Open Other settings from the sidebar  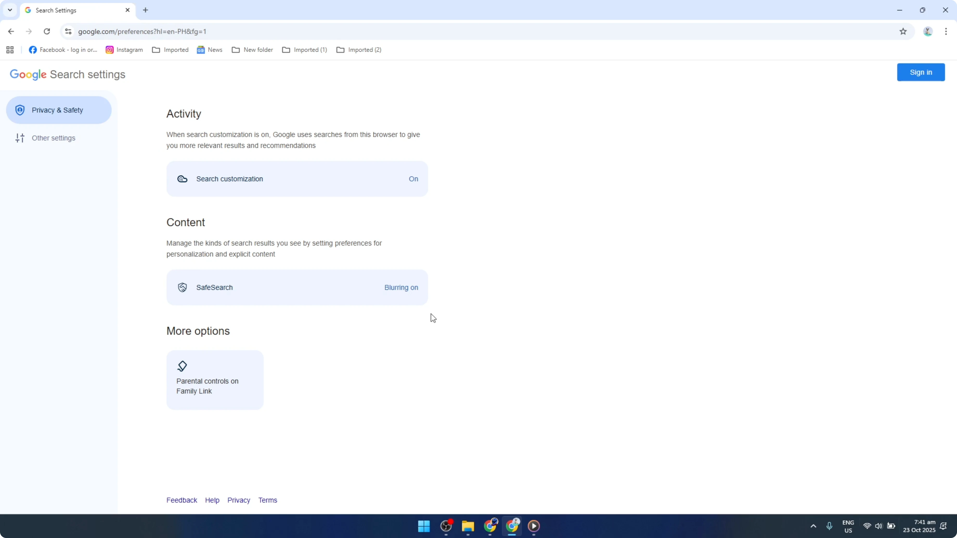pos(54,138)
